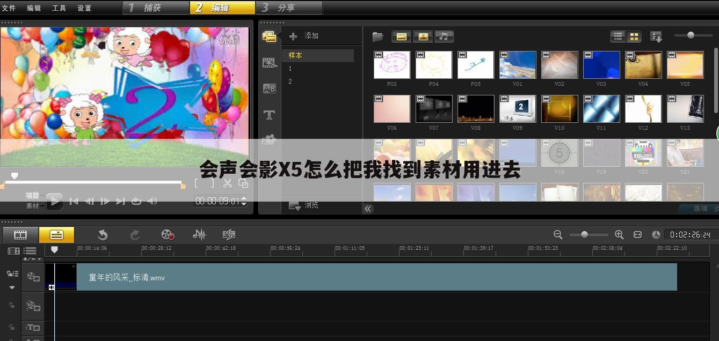Open the 工具 menu
Image resolution: width=719 pixels, height=341 pixels.
point(59,8)
